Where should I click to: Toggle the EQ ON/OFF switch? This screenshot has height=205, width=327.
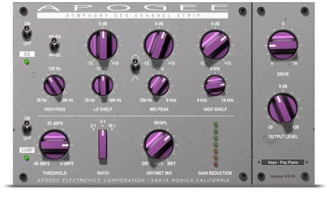coord(27,33)
